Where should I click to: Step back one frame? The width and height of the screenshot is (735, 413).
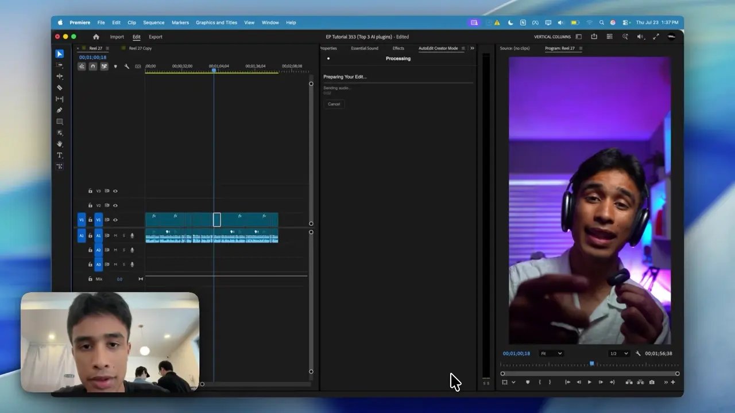click(578, 382)
